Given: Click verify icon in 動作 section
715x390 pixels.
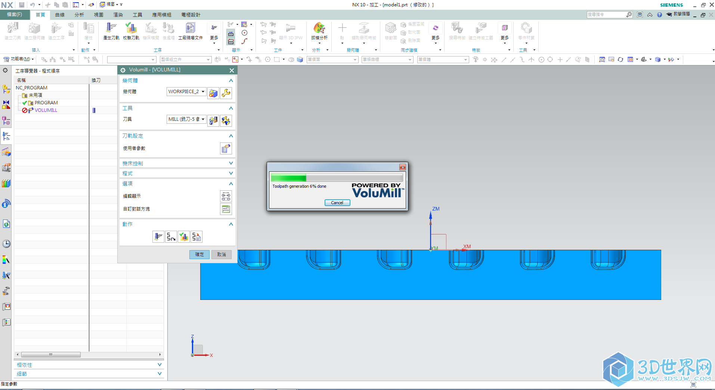Looking at the screenshot, I should [184, 237].
